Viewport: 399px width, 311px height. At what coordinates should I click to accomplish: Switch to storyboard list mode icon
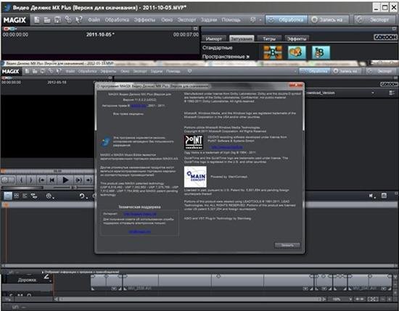(25, 196)
